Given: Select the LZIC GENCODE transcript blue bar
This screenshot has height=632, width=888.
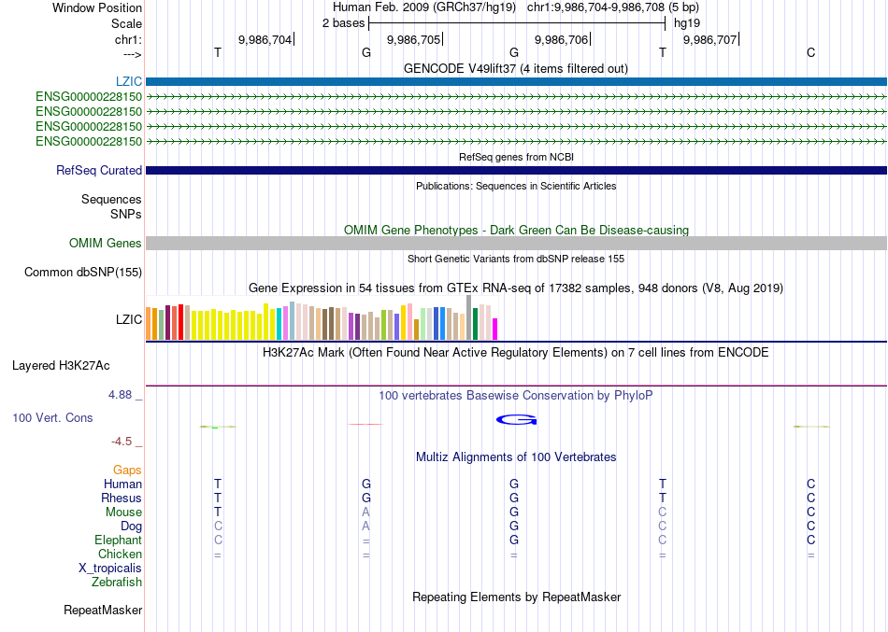Looking at the screenshot, I should (517, 81).
